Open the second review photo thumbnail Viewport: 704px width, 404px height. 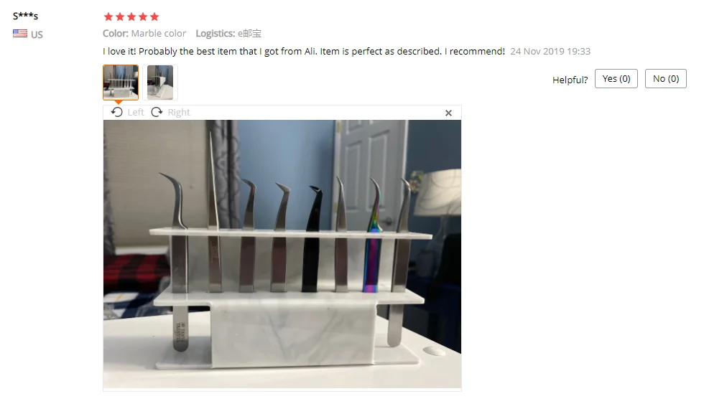click(159, 82)
